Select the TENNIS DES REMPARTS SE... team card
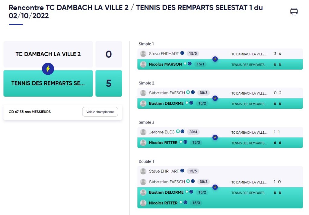Screen dimensions: 309x215 48,83
